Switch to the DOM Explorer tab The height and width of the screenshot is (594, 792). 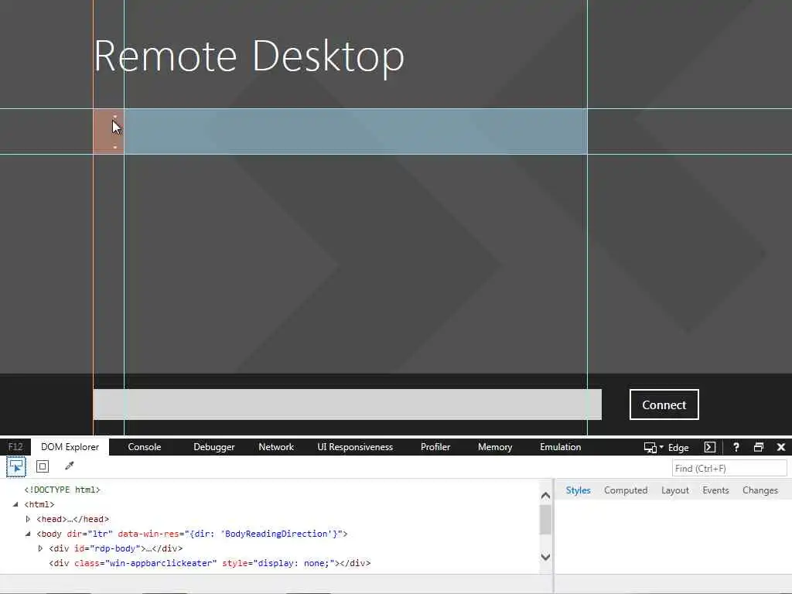click(x=70, y=447)
